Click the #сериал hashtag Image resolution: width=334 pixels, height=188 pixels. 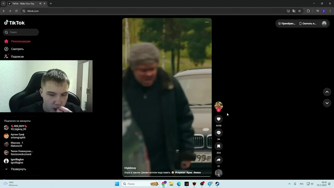[x=180, y=173]
